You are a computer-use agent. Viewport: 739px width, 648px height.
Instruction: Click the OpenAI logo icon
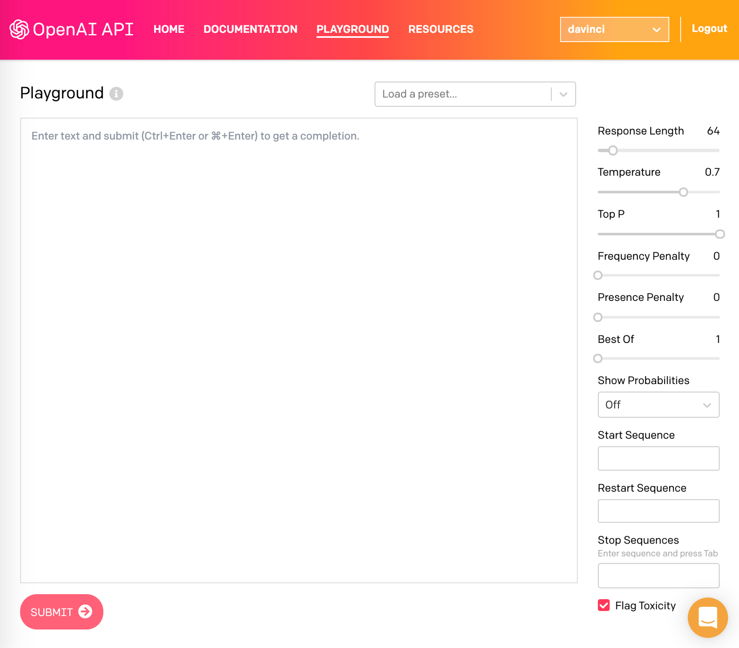tap(19, 29)
